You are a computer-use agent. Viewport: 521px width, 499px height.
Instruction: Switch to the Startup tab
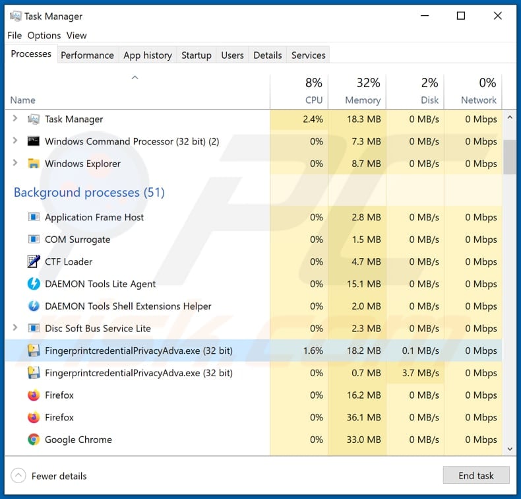pyautogui.click(x=197, y=55)
